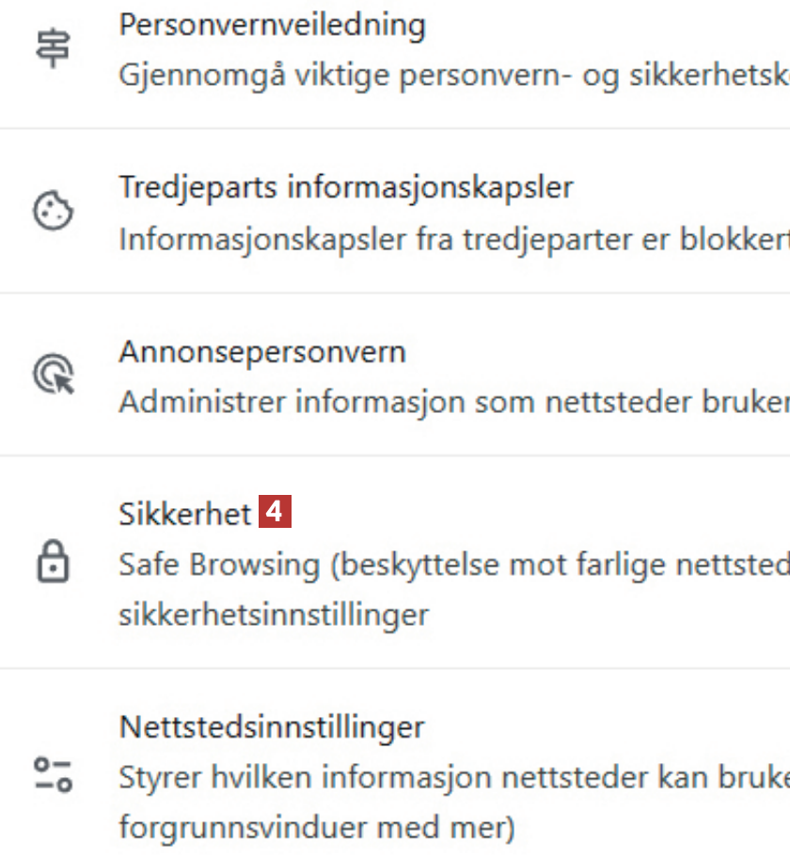Open Tredjeparts informasjonskapsler settings

[x=345, y=187]
